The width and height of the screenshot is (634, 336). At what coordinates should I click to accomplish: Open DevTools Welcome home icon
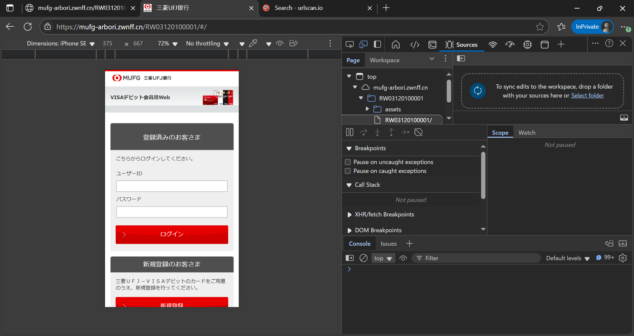point(396,44)
